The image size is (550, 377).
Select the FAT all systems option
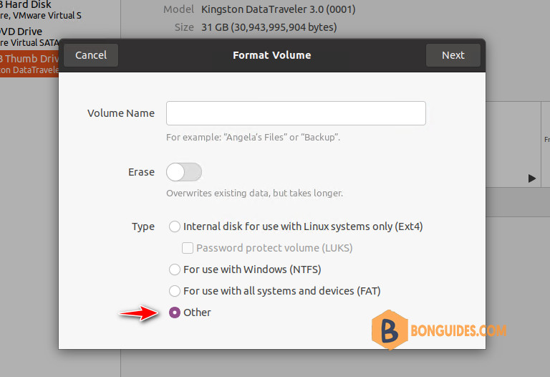pos(174,291)
